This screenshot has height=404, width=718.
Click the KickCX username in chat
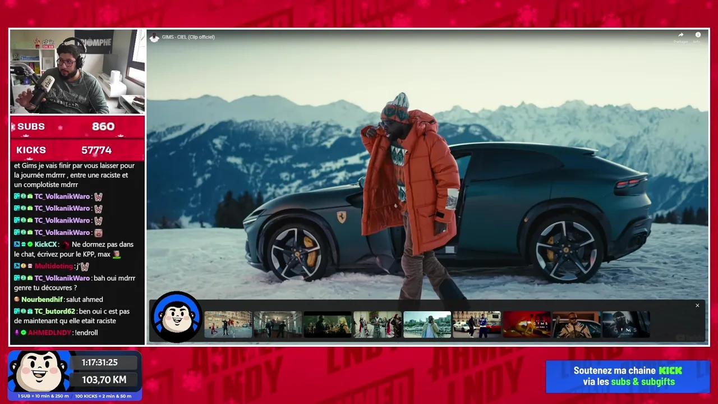coord(45,245)
